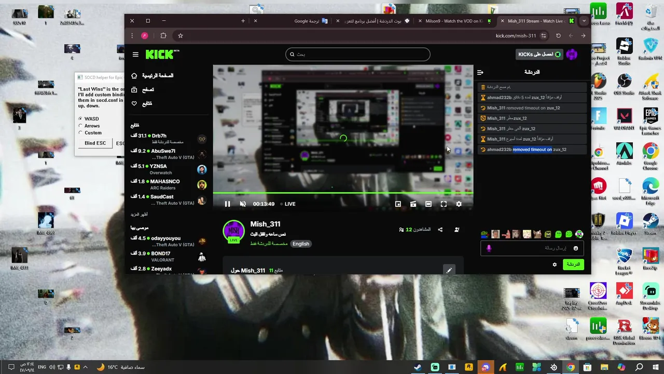Toggle theater mode in video player

[428, 204]
